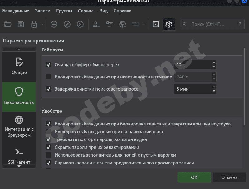Select the SSH-агент settings category
This screenshot has width=249, height=189.
pyautogui.click(x=19, y=156)
